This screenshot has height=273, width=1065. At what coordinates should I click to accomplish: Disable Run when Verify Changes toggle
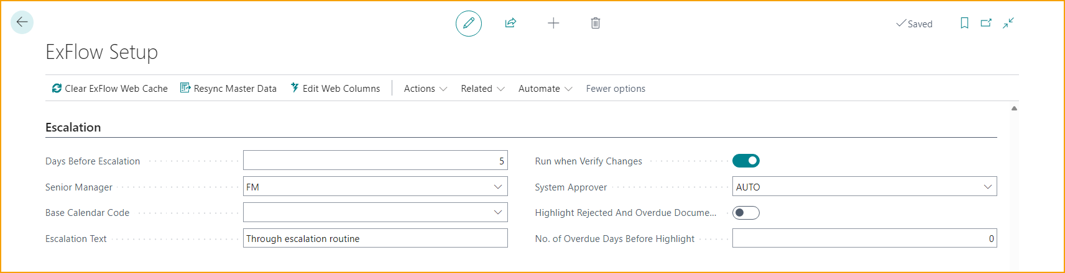click(746, 161)
